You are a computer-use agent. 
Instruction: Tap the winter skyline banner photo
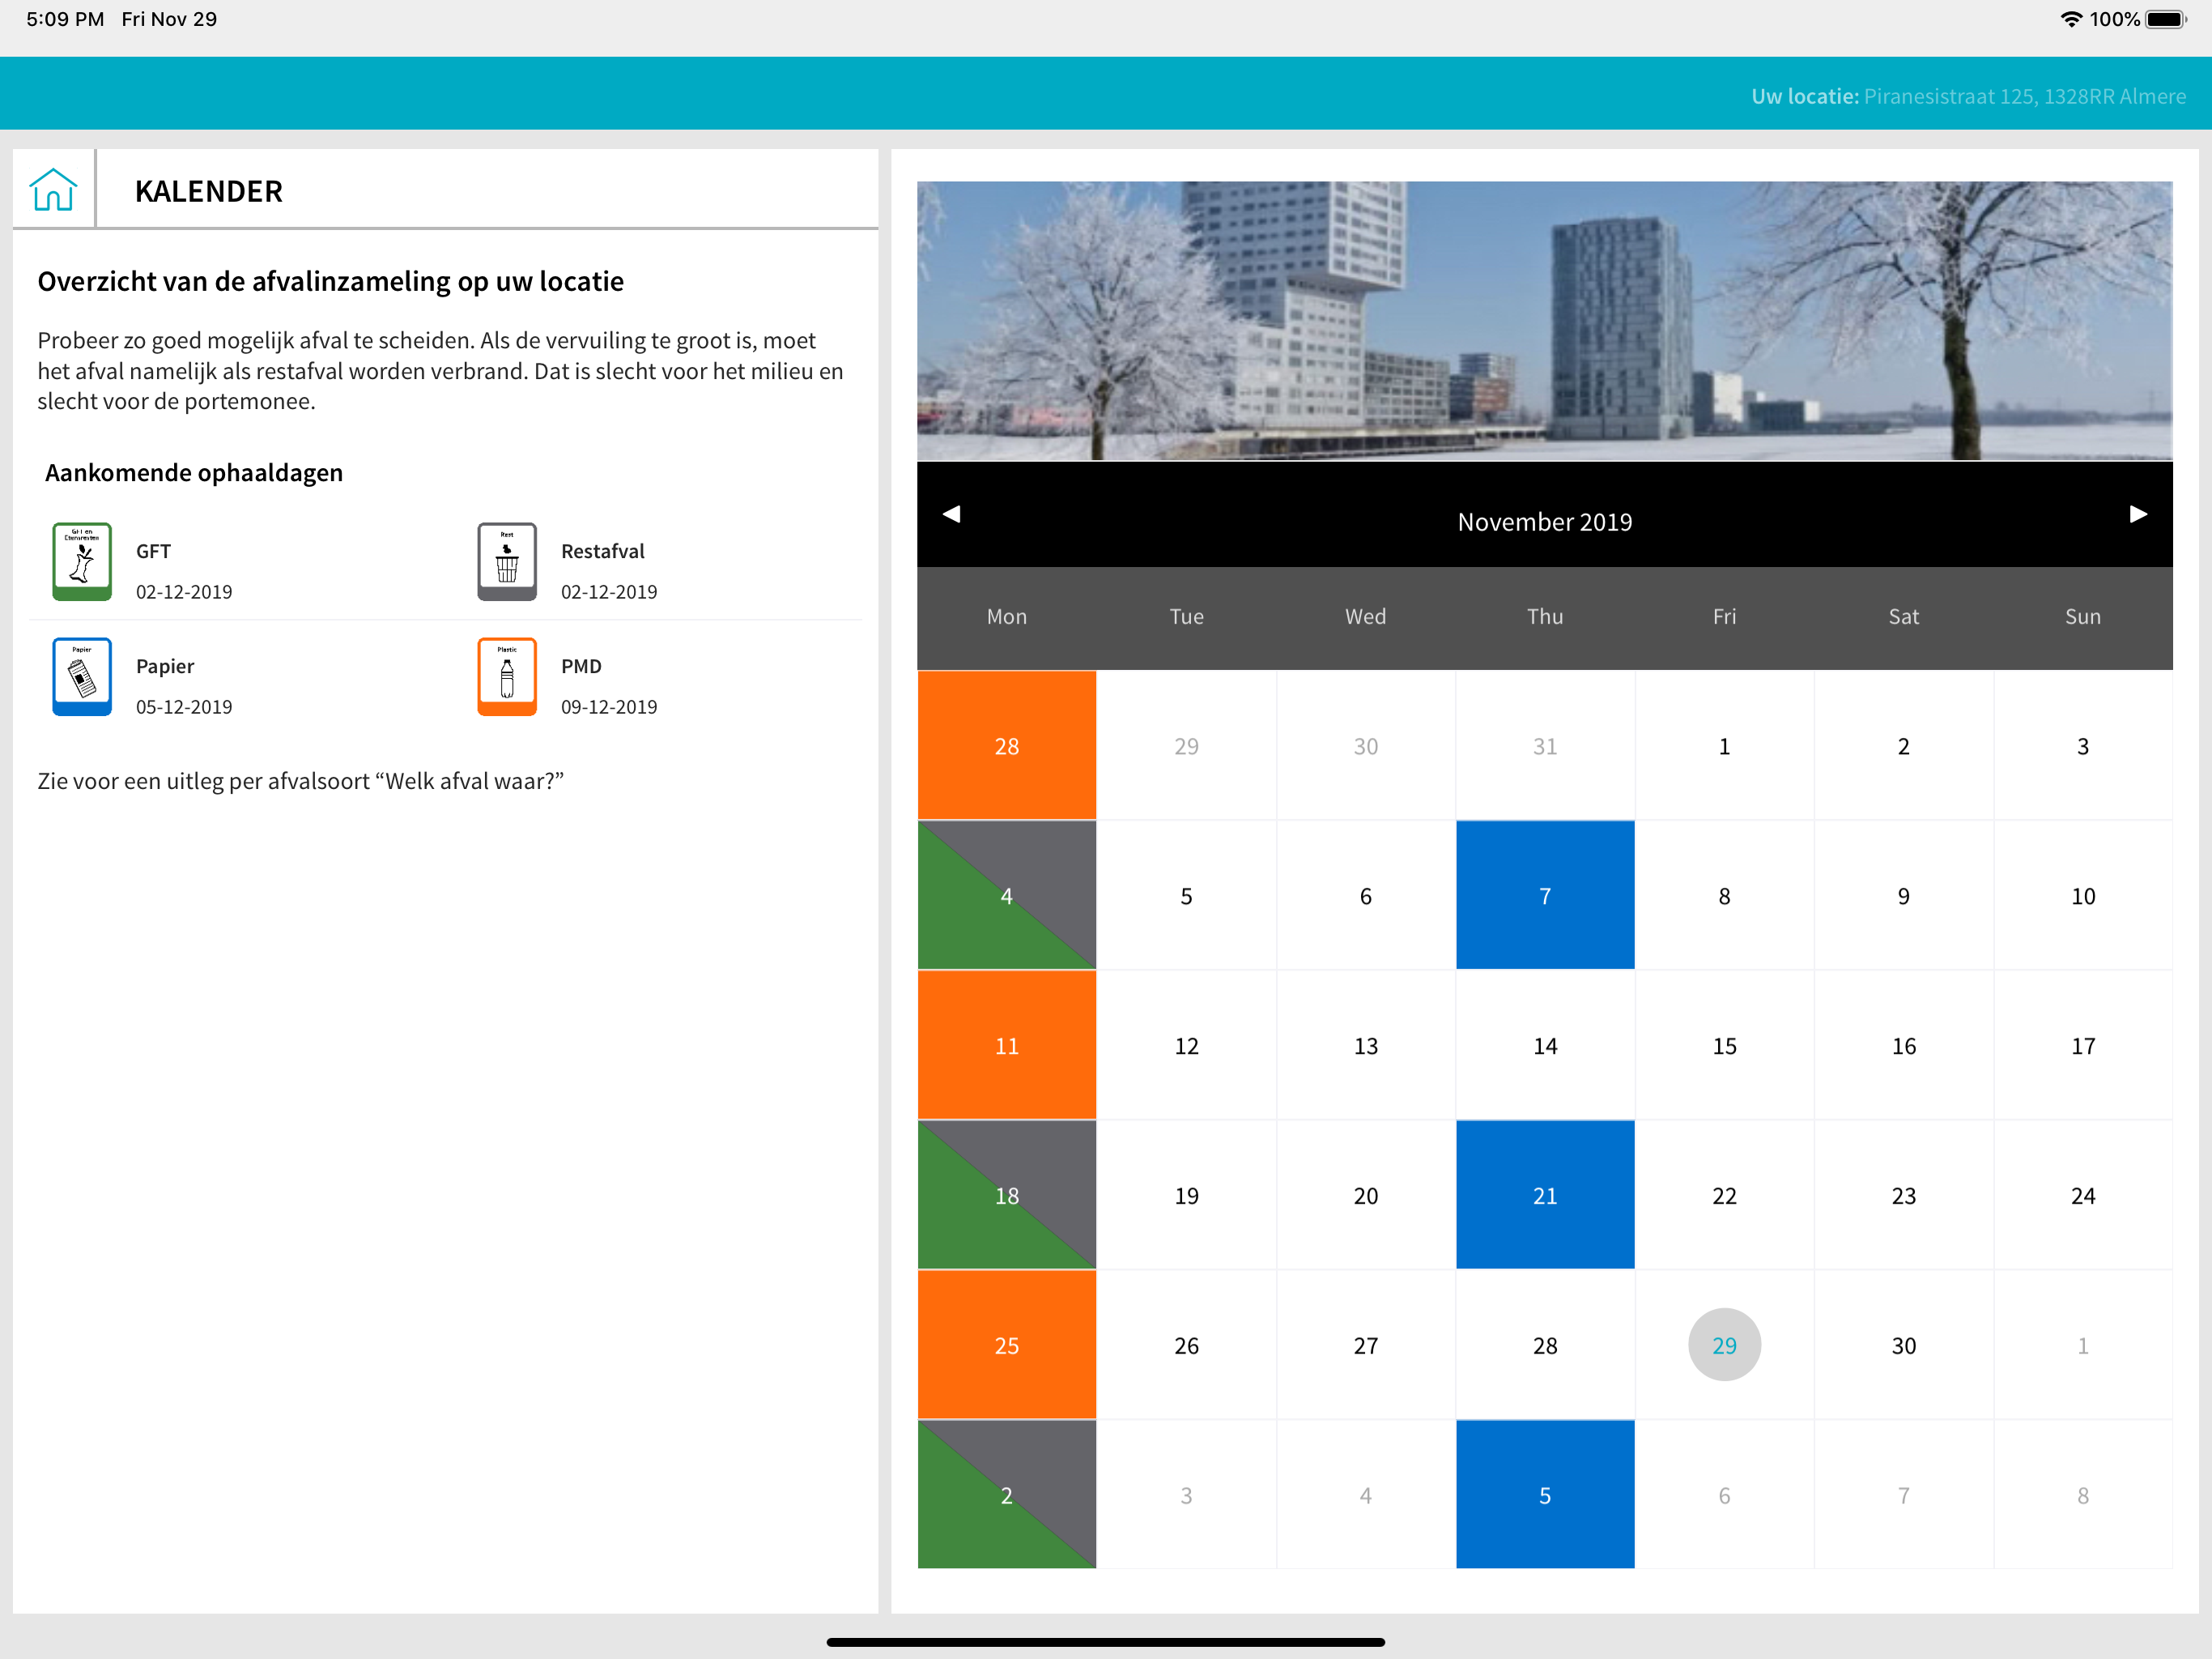pyautogui.click(x=1544, y=320)
